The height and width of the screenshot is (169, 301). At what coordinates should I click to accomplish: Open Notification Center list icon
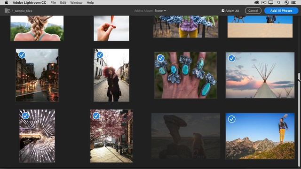tap(293, 2)
